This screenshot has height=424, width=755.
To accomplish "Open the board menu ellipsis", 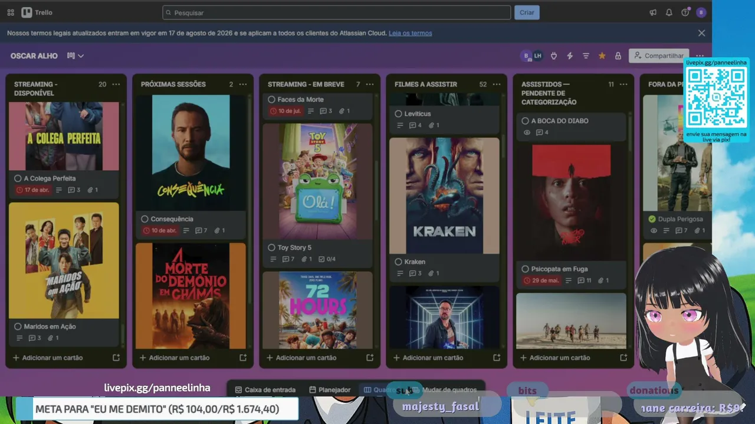I will [x=700, y=56].
